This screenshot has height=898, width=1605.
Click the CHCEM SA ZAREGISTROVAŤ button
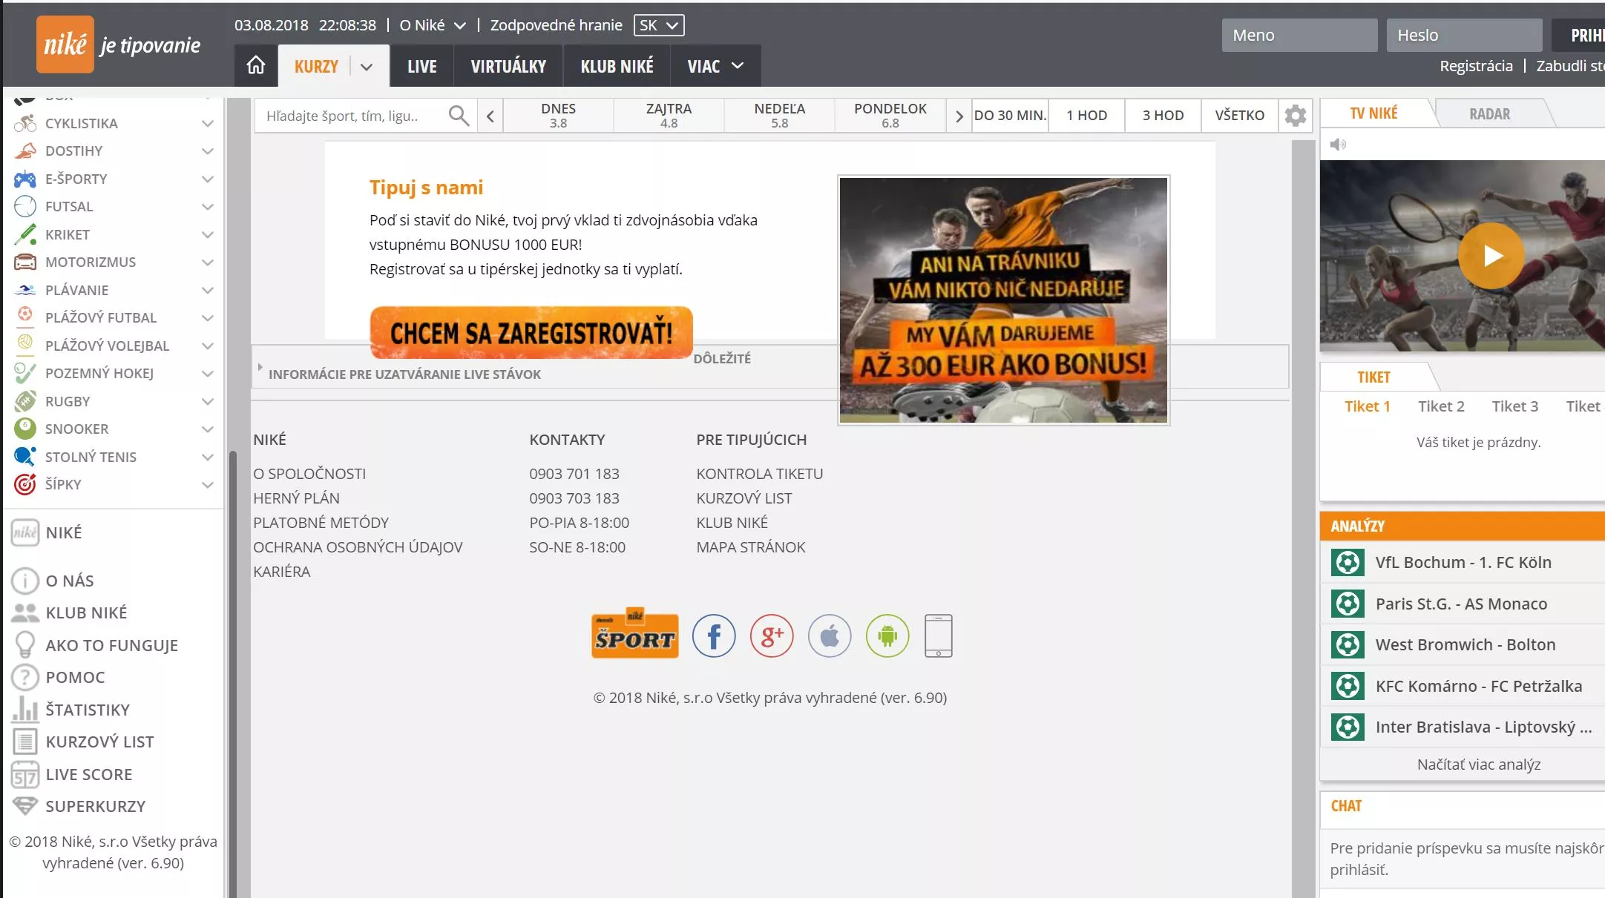(531, 333)
